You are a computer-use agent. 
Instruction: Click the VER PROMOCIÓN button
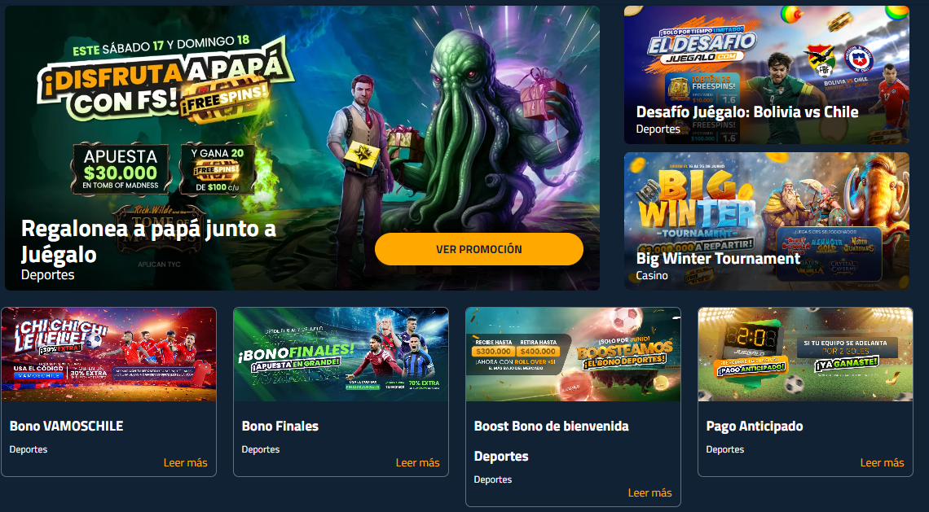click(x=478, y=249)
